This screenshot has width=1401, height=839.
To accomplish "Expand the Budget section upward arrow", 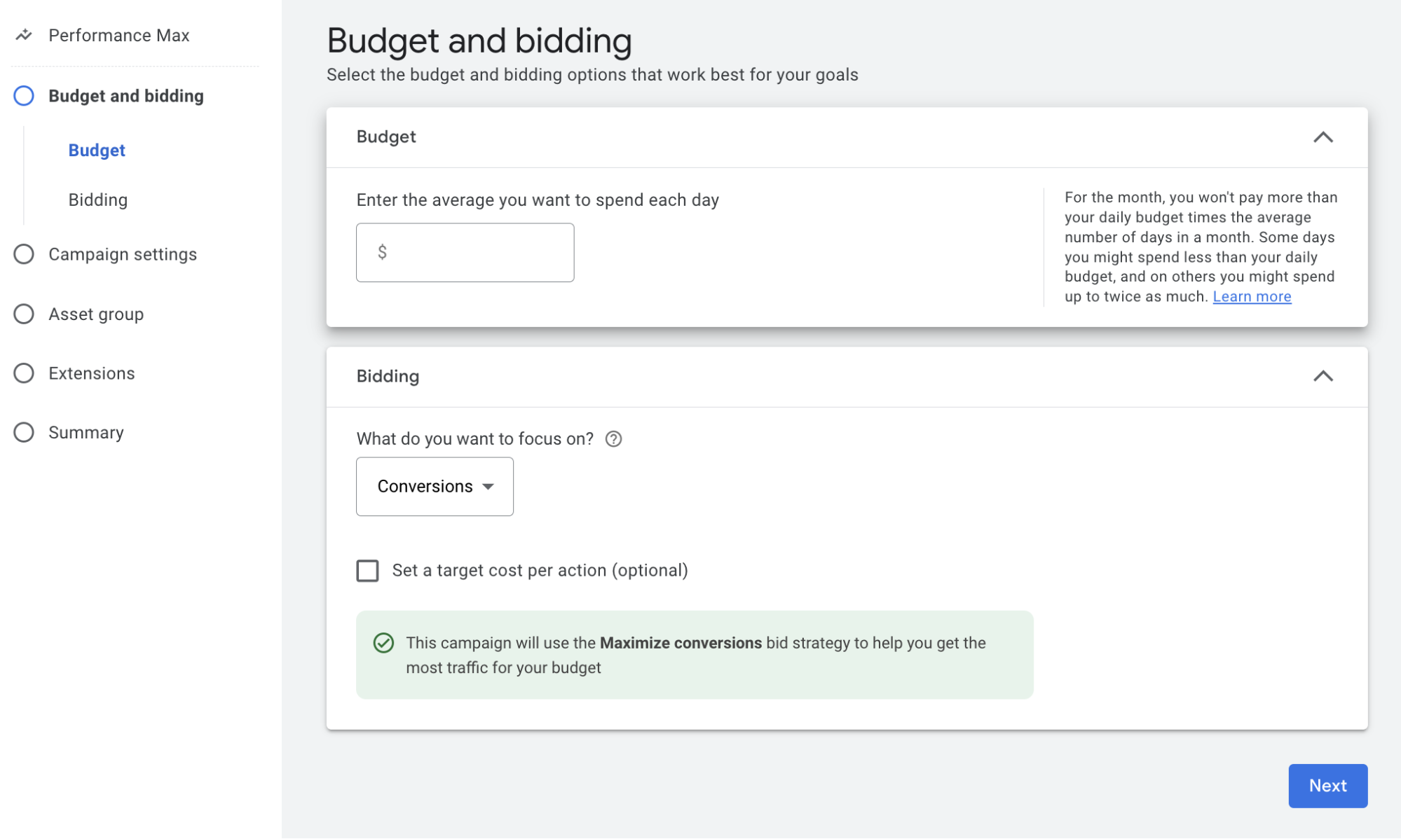I will click(x=1324, y=137).
